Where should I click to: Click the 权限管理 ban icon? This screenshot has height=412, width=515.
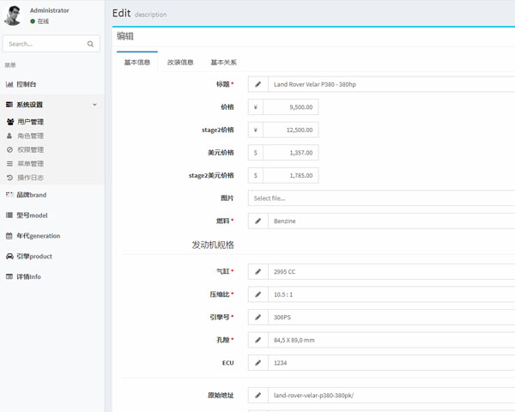click(9, 149)
